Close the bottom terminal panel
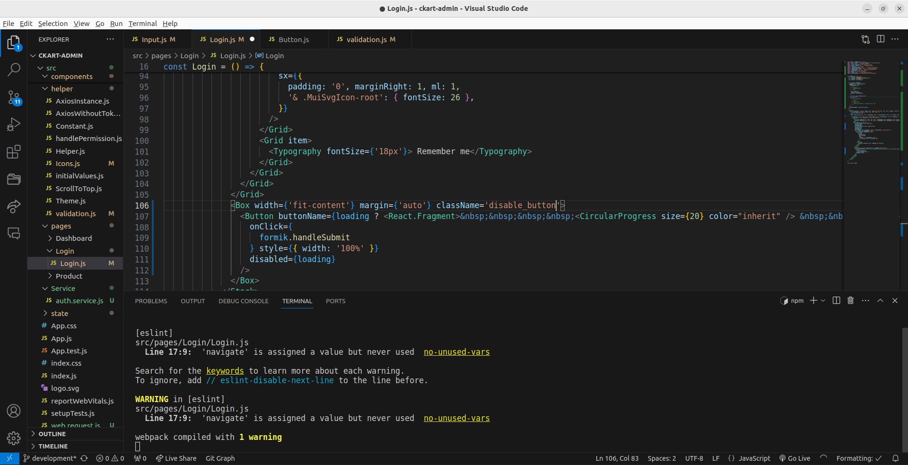 pos(895,301)
